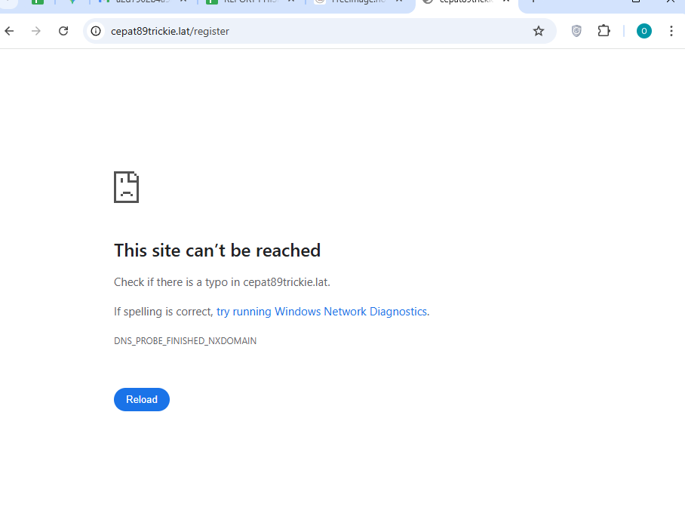
Task: Bookmark this page with the star icon
Action: (x=538, y=31)
